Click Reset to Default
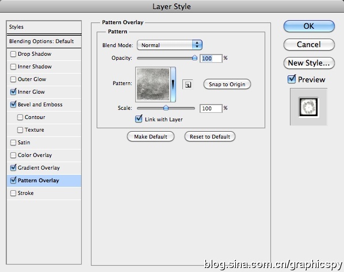Screen dimensions: 344x272 point(210,137)
